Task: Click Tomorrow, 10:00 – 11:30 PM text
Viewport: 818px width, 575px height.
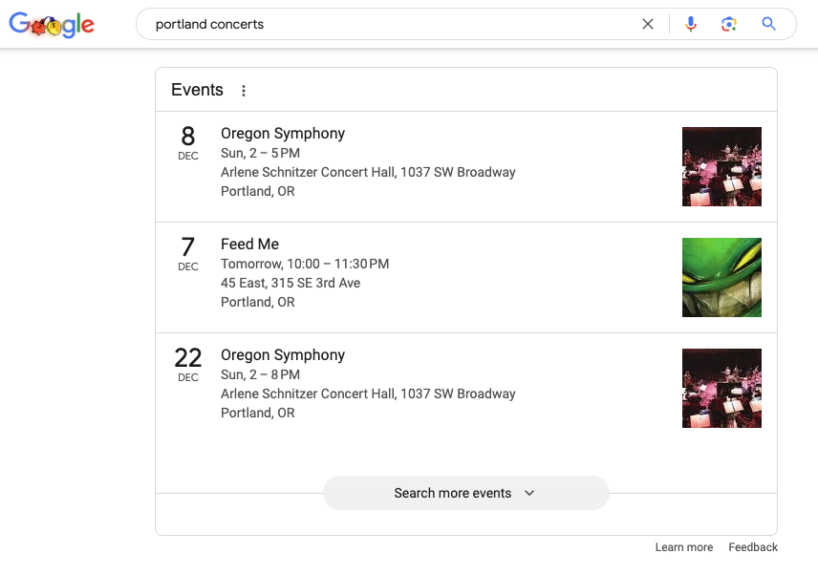Action: click(305, 264)
